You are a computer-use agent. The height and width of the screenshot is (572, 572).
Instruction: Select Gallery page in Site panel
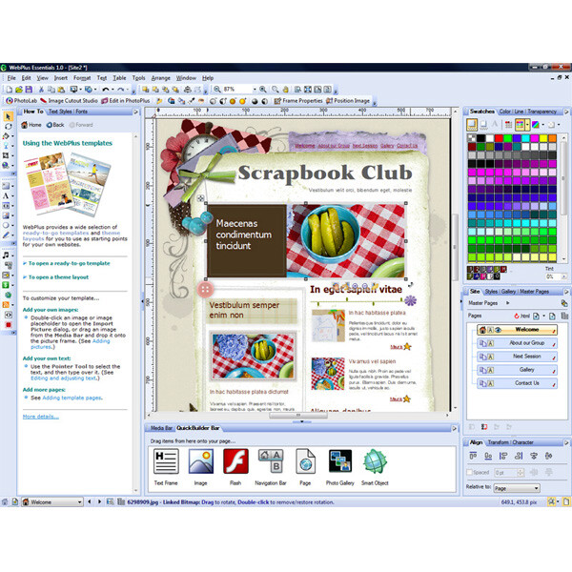pyautogui.click(x=517, y=370)
